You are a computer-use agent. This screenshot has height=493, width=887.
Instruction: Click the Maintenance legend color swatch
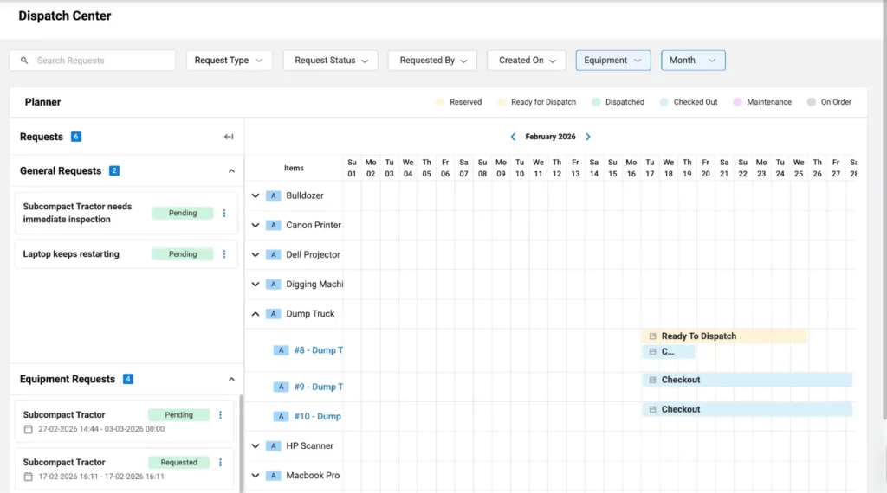tap(738, 102)
